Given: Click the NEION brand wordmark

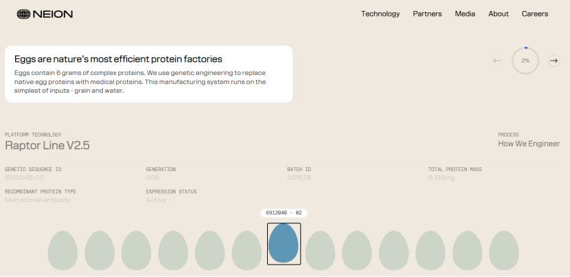Looking at the screenshot, I should [54, 14].
